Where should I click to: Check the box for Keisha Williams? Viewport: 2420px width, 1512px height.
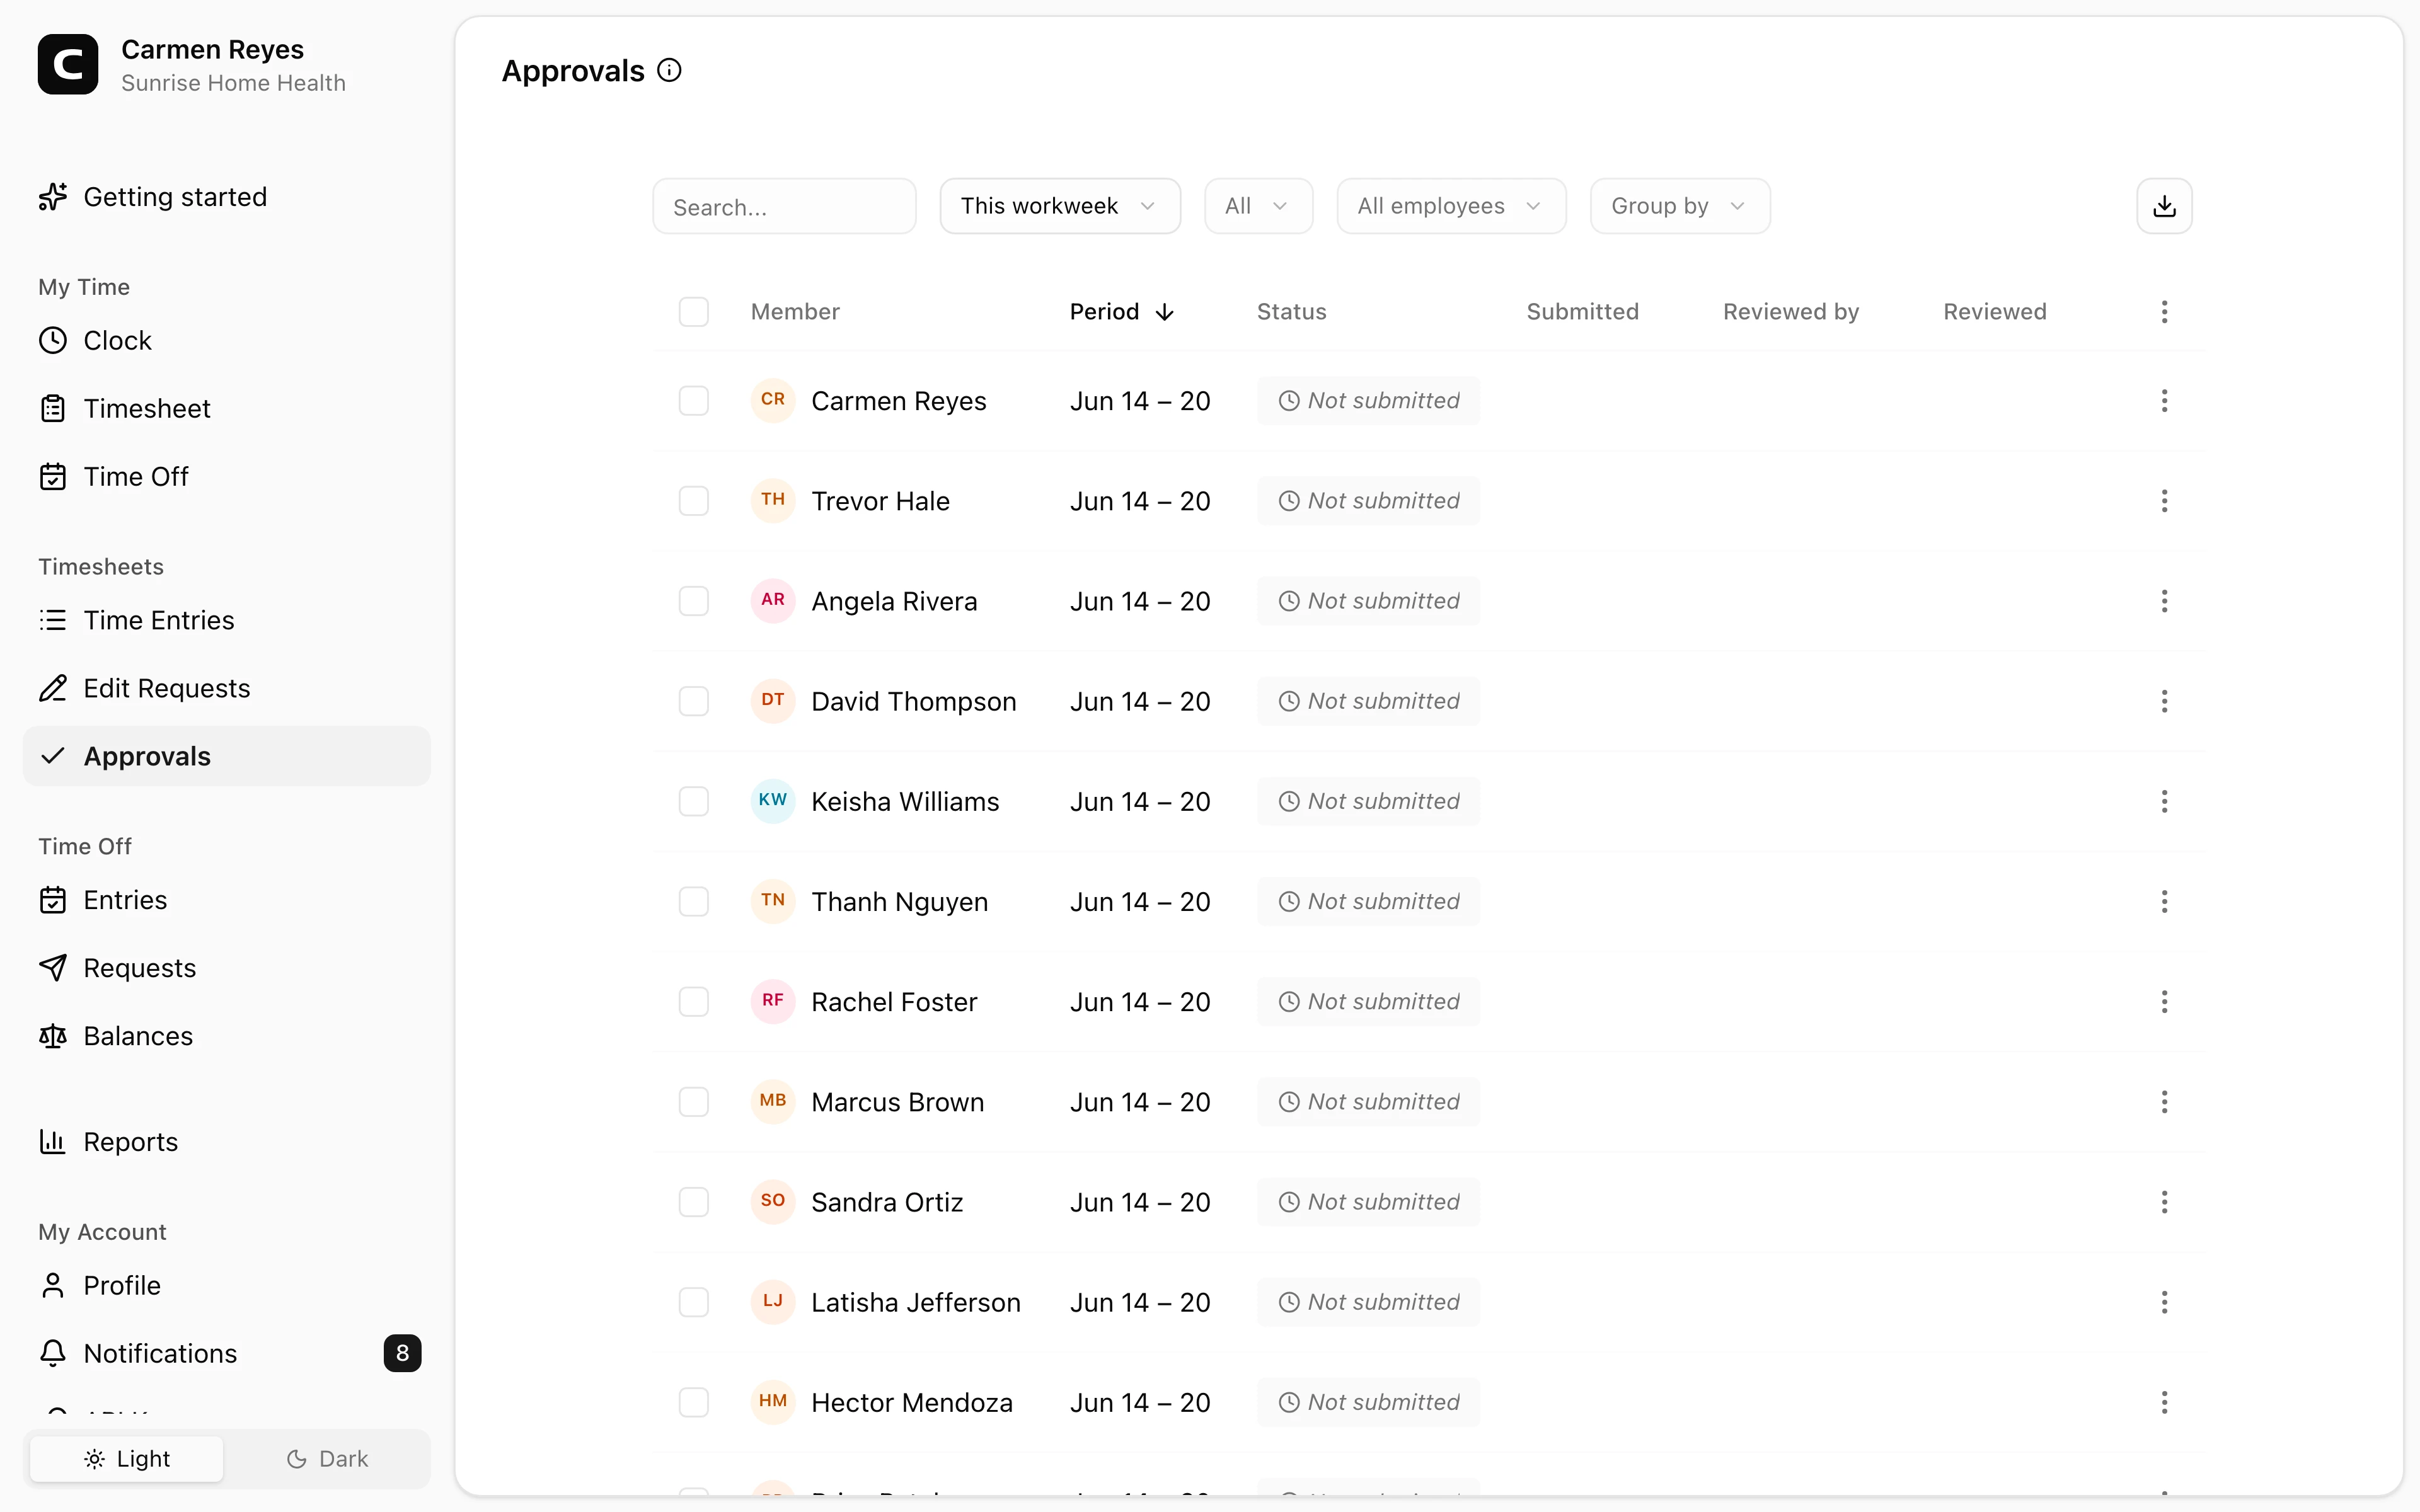[x=694, y=801]
